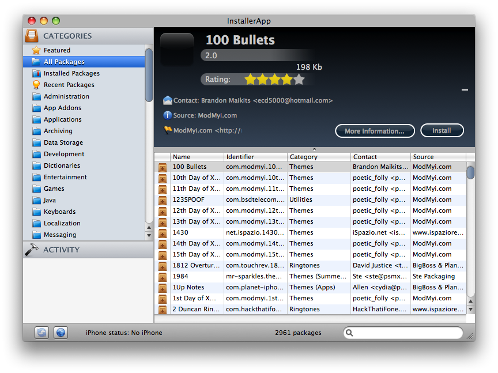This screenshot has width=498, height=373.
Task: Open Data Storage category
Action: (x=84, y=142)
